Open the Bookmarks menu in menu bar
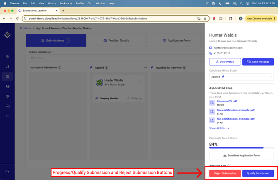 [x=66, y=3]
